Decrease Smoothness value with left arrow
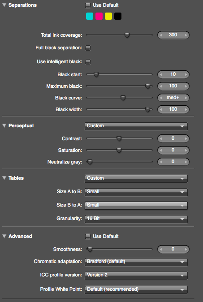203x302 pixels. pyautogui.click(x=160, y=249)
